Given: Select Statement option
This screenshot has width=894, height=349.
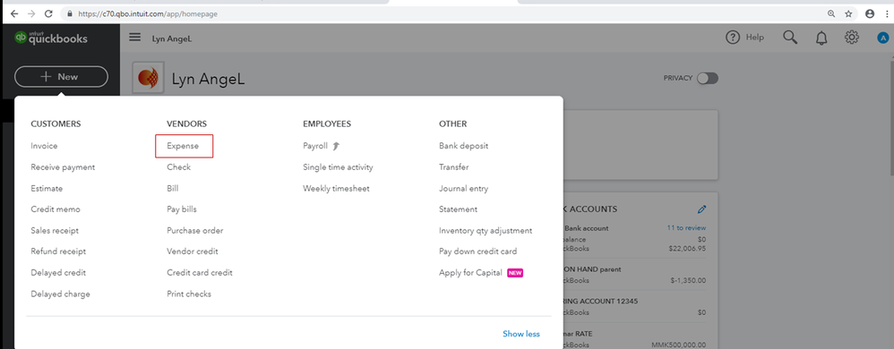Looking at the screenshot, I should [x=459, y=209].
